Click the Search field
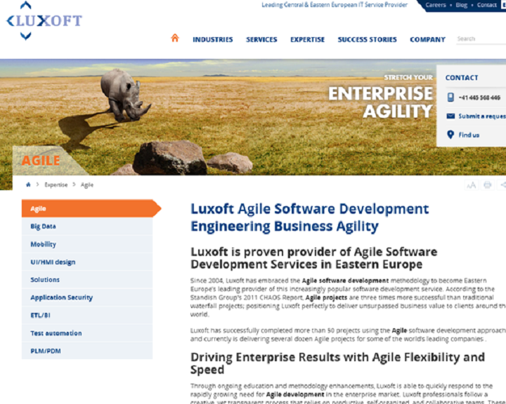 481,39
